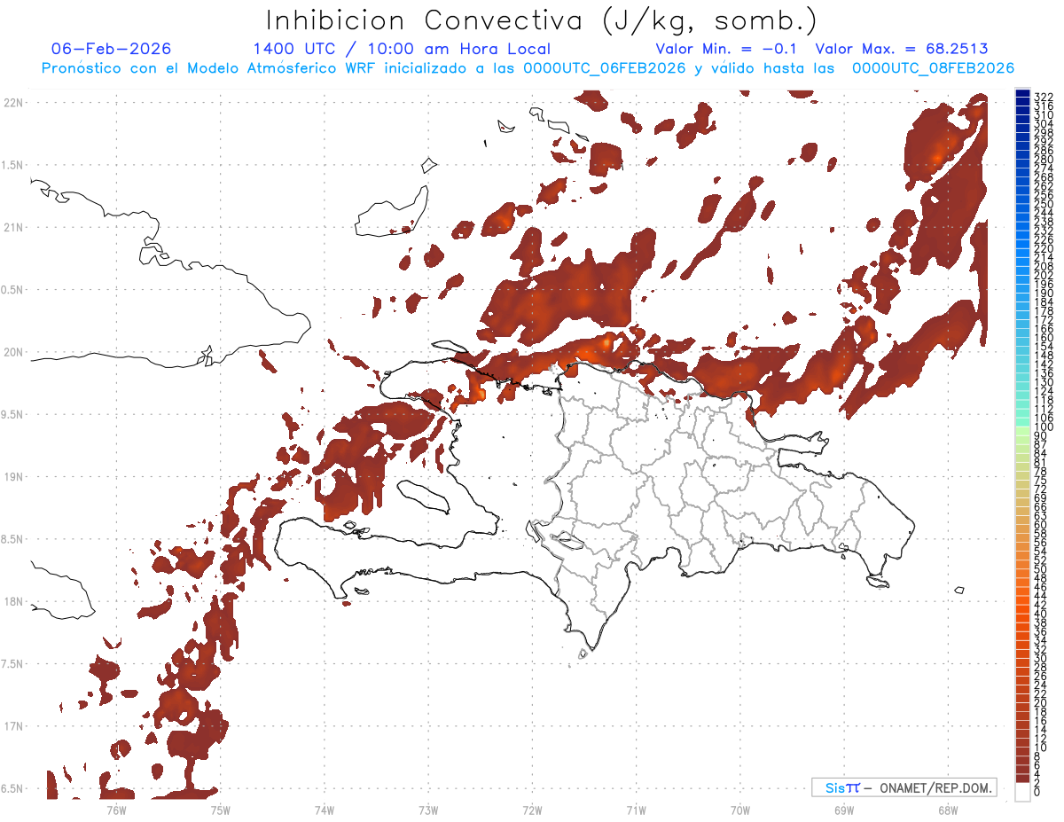This screenshot has height=822, width=1064.
Task: Click the color scale label '0'
Action: click(x=1037, y=792)
